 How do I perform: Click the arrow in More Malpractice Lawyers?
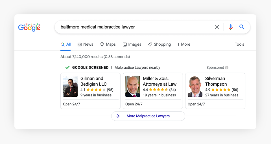[x=118, y=116]
